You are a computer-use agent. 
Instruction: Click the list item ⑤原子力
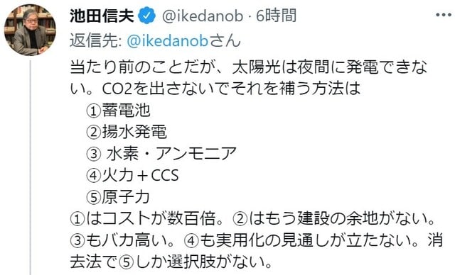tap(119, 197)
